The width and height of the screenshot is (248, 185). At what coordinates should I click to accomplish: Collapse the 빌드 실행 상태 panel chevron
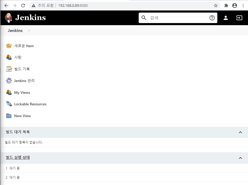(x=240, y=158)
